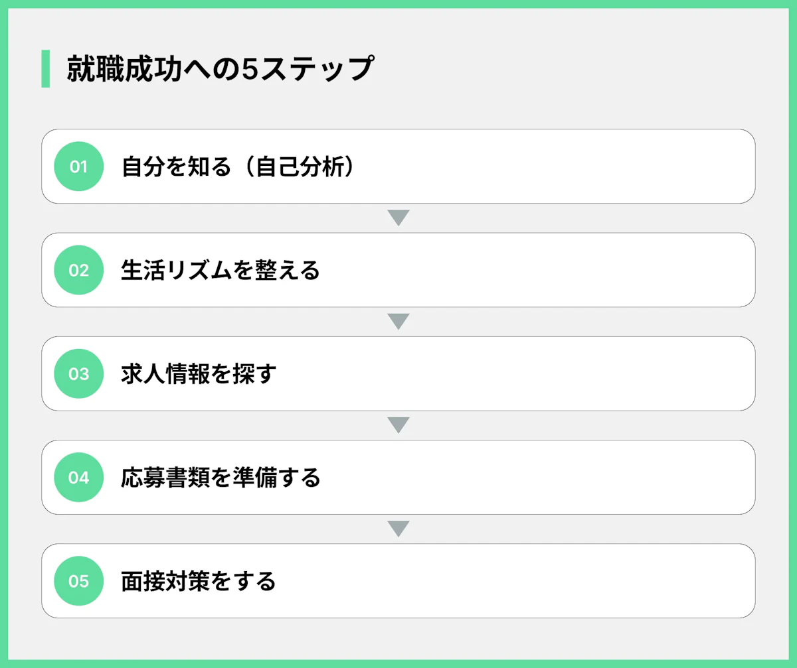Open the 応募書類を準備する step
This screenshot has height=668, width=797.
point(221,477)
